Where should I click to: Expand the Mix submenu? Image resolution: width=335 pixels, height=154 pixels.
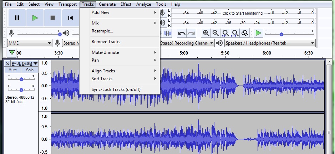click(120, 23)
